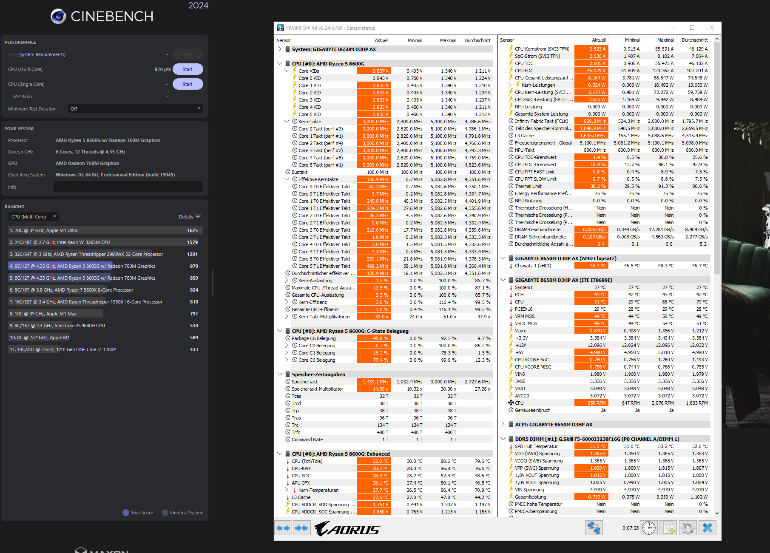Select the Threadripper 2990WX ranking row
The width and height of the screenshot is (770, 553).
[x=105, y=254]
